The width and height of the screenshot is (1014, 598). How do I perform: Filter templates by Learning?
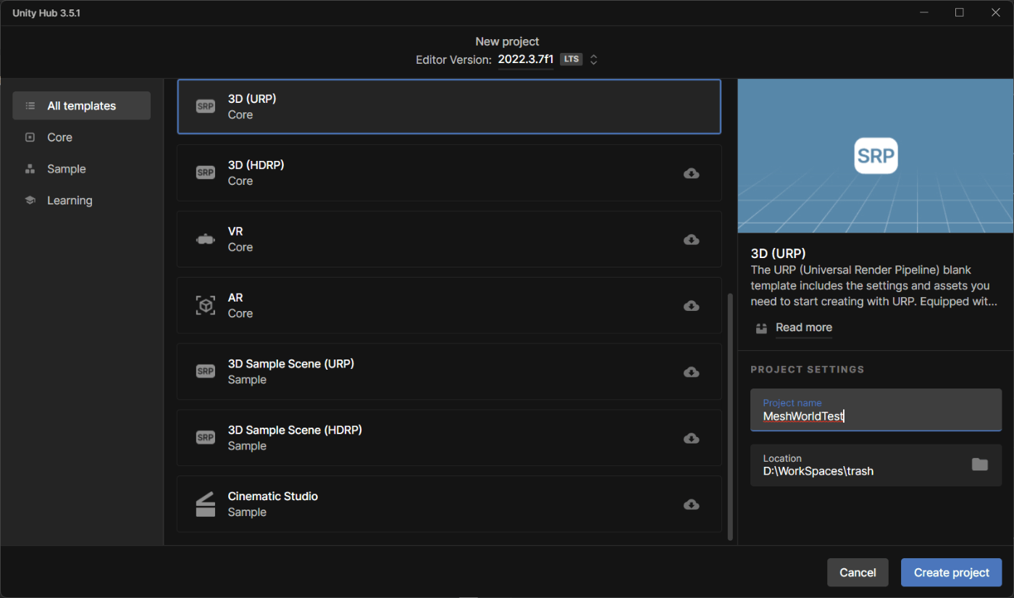tap(82, 200)
